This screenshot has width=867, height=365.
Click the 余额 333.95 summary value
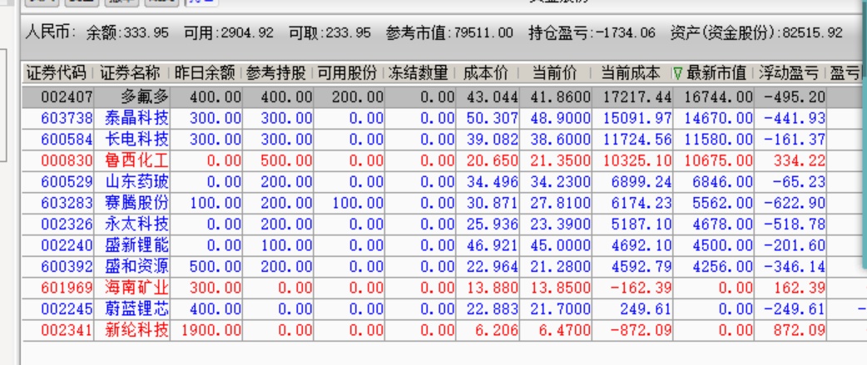coord(128,32)
